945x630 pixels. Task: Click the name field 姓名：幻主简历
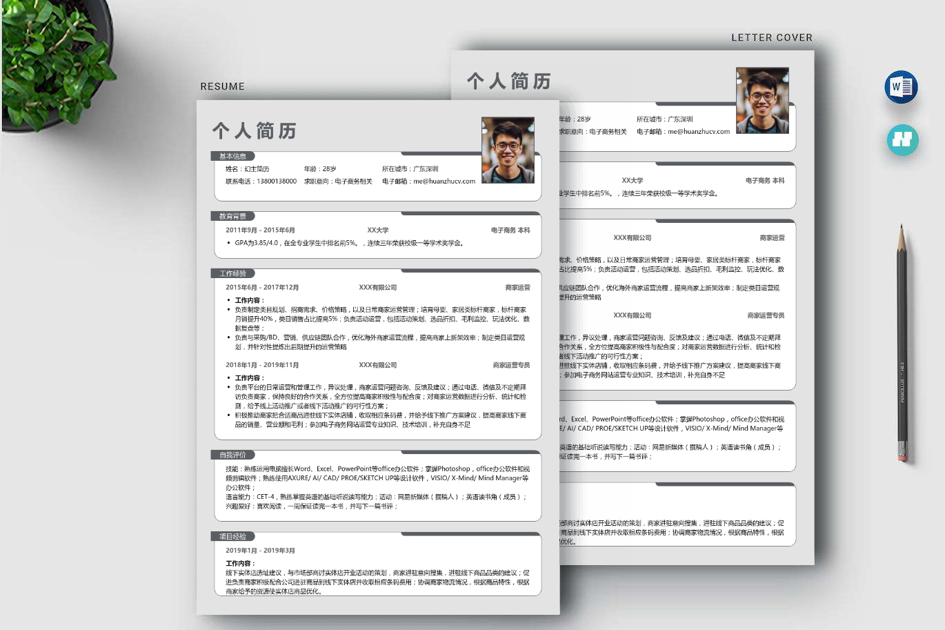point(247,169)
